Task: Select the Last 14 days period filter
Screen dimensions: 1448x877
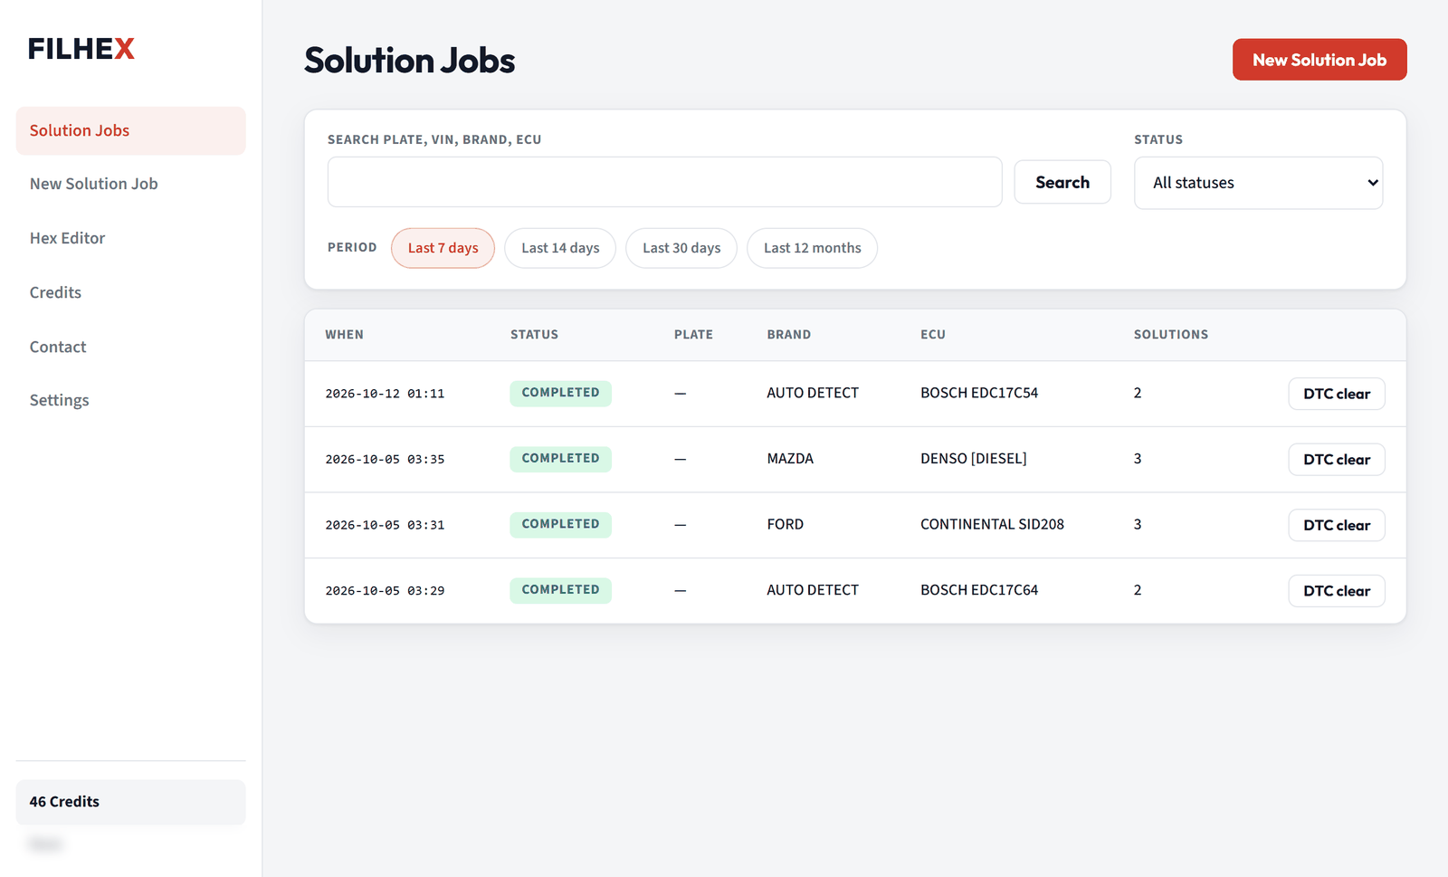Action: [560, 248]
